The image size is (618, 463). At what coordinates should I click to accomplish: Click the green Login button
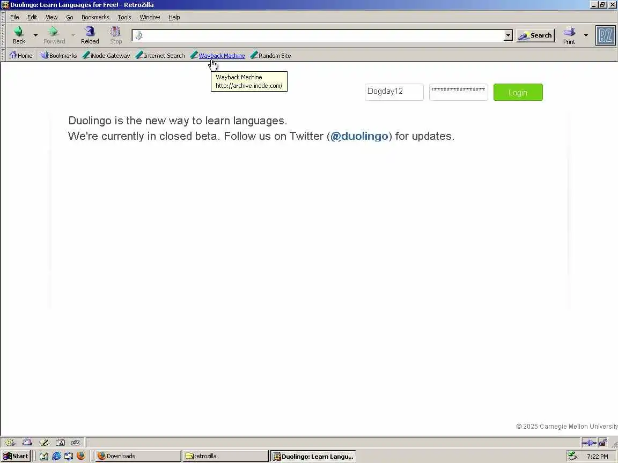(518, 92)
